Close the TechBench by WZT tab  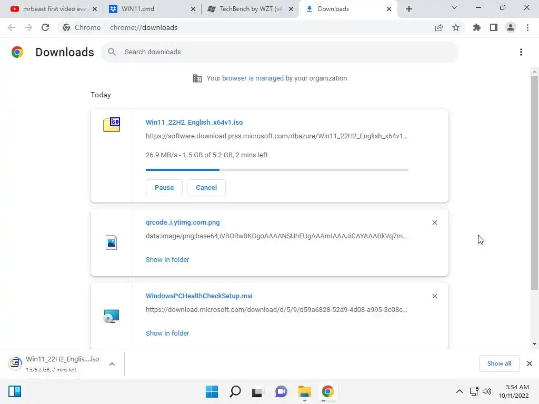pos(291,9)
